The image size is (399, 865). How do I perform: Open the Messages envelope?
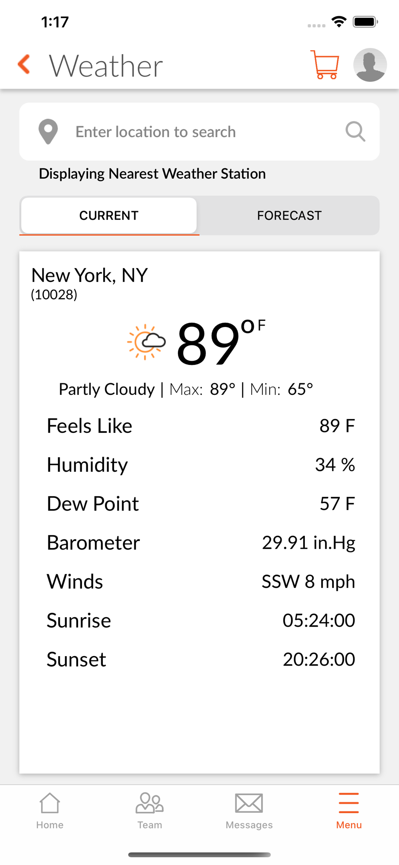pos(249,811)
